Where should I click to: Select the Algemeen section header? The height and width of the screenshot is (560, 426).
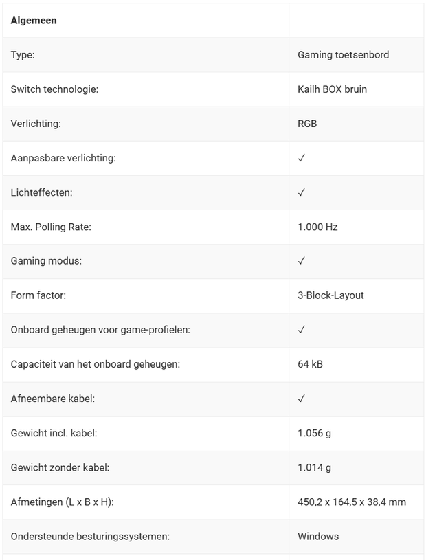coord(34,21)
